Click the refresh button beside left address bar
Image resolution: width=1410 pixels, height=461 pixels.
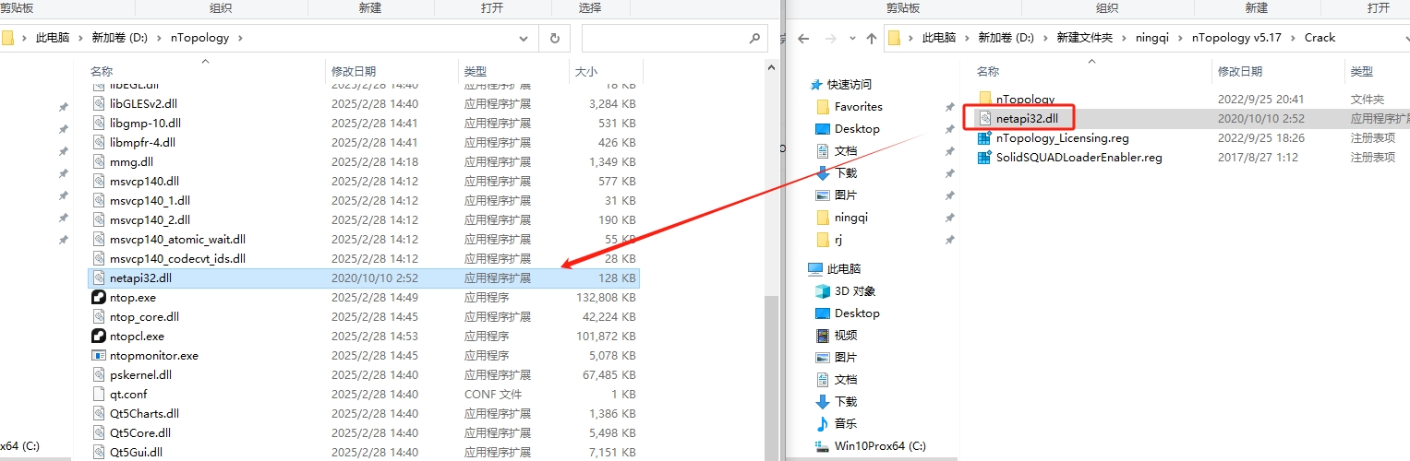coord(554,39)
